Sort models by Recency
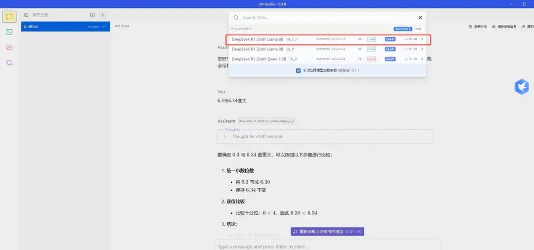This screenshot has width=534, height=250. [403, 29]
